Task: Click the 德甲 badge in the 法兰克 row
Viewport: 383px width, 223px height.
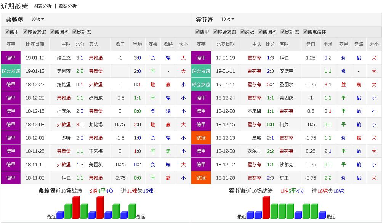Action: [x=11, y=58]
